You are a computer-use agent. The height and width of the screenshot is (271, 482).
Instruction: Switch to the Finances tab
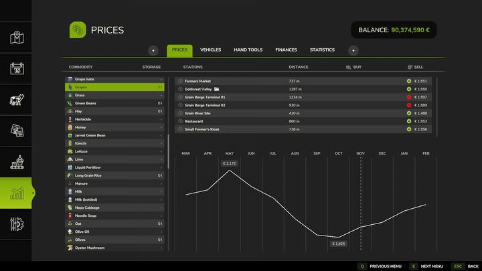click(286, 50)
